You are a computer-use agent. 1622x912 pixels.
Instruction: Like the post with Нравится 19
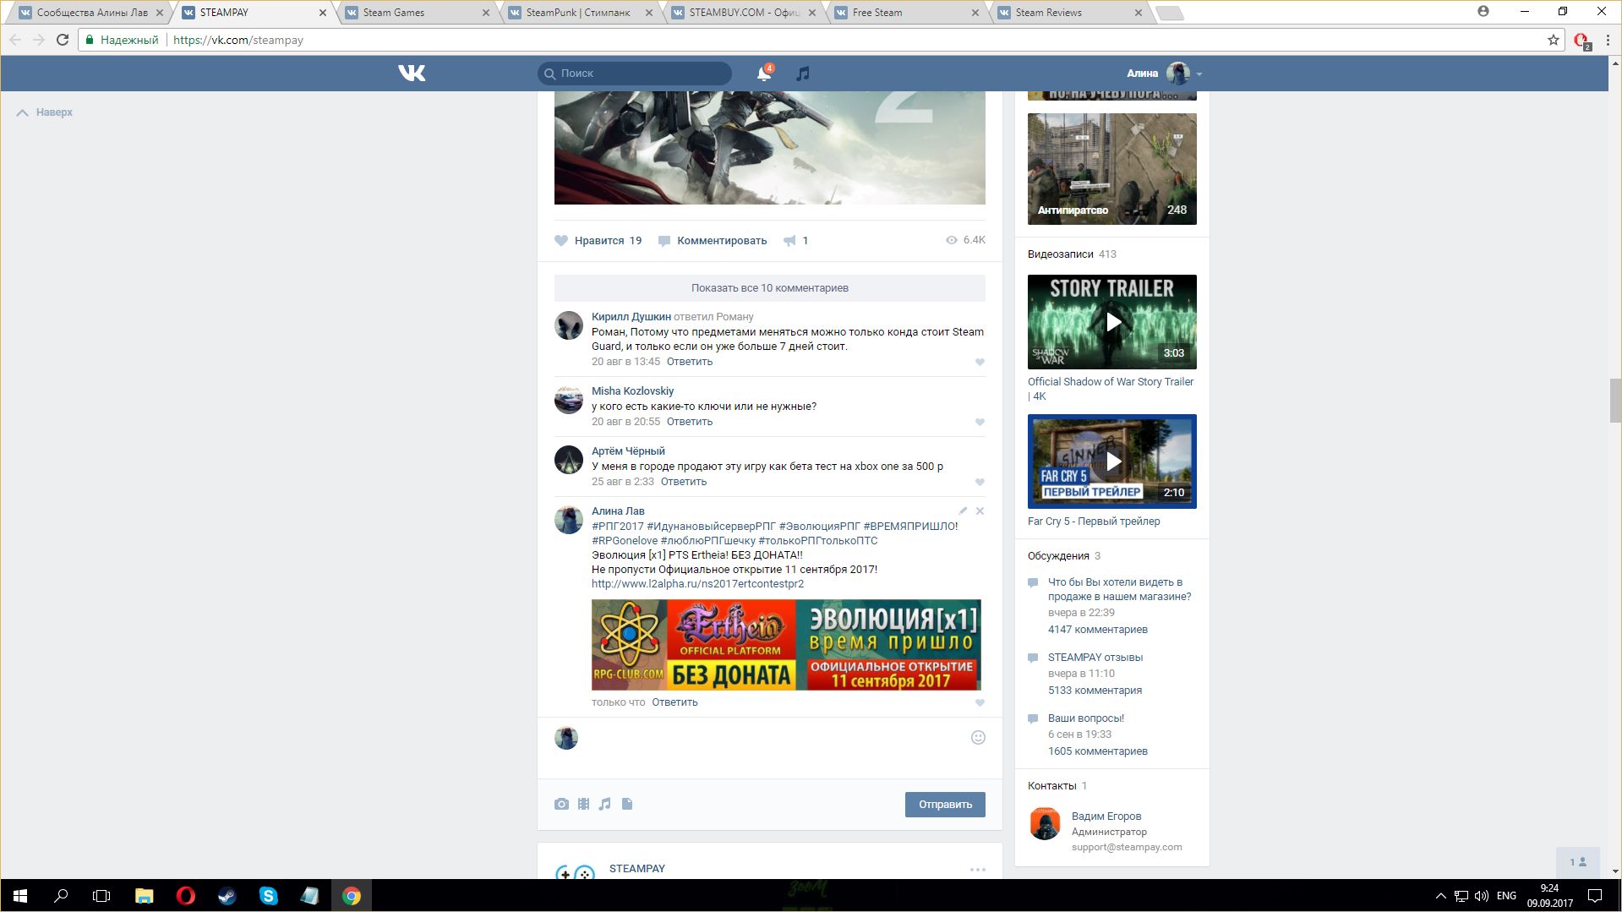598,241
